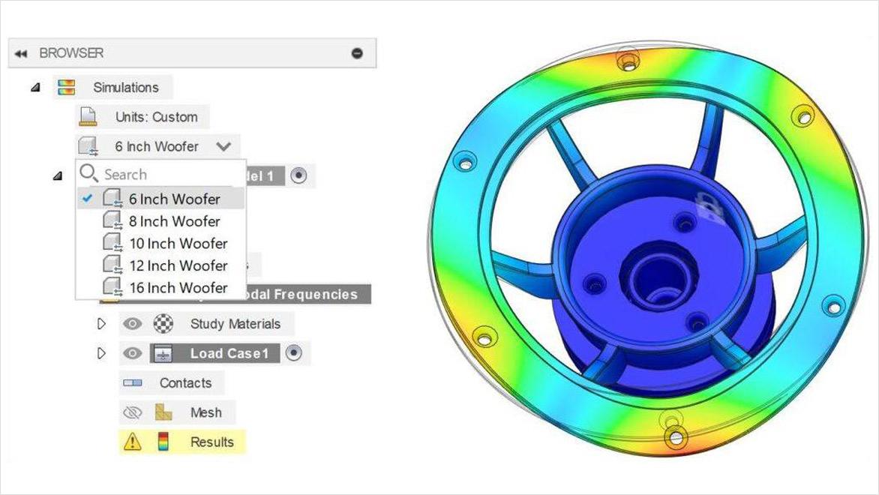Hide Study Materials with eye icon
879x495 pixels.
[x=132, y=324]
